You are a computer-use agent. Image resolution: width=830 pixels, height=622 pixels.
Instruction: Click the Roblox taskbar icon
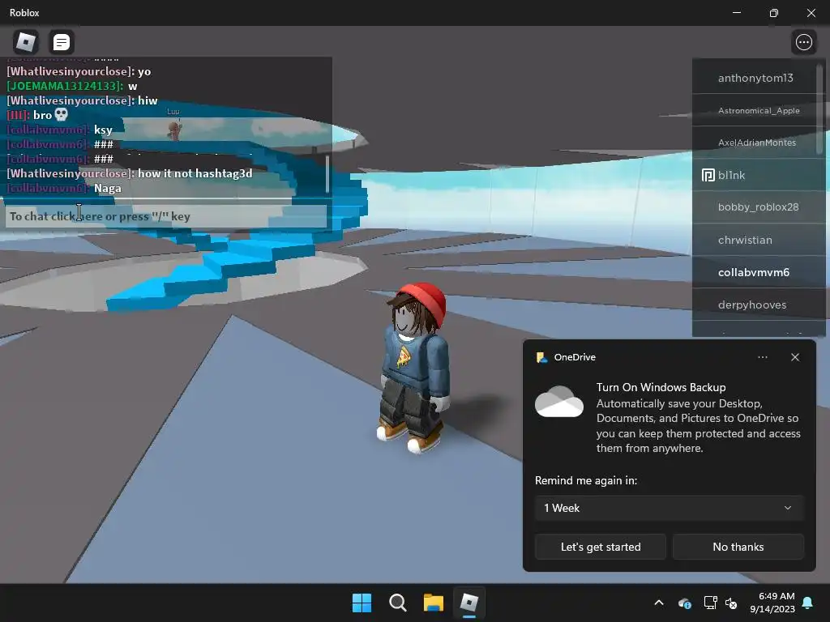[469, 603]
